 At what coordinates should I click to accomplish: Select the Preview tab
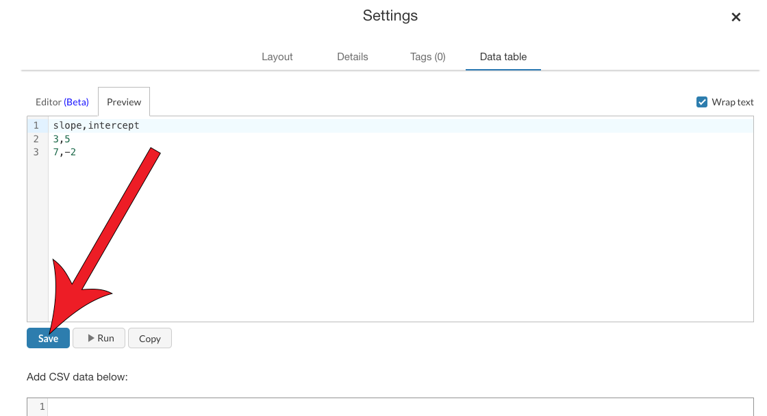coord(123,101)
